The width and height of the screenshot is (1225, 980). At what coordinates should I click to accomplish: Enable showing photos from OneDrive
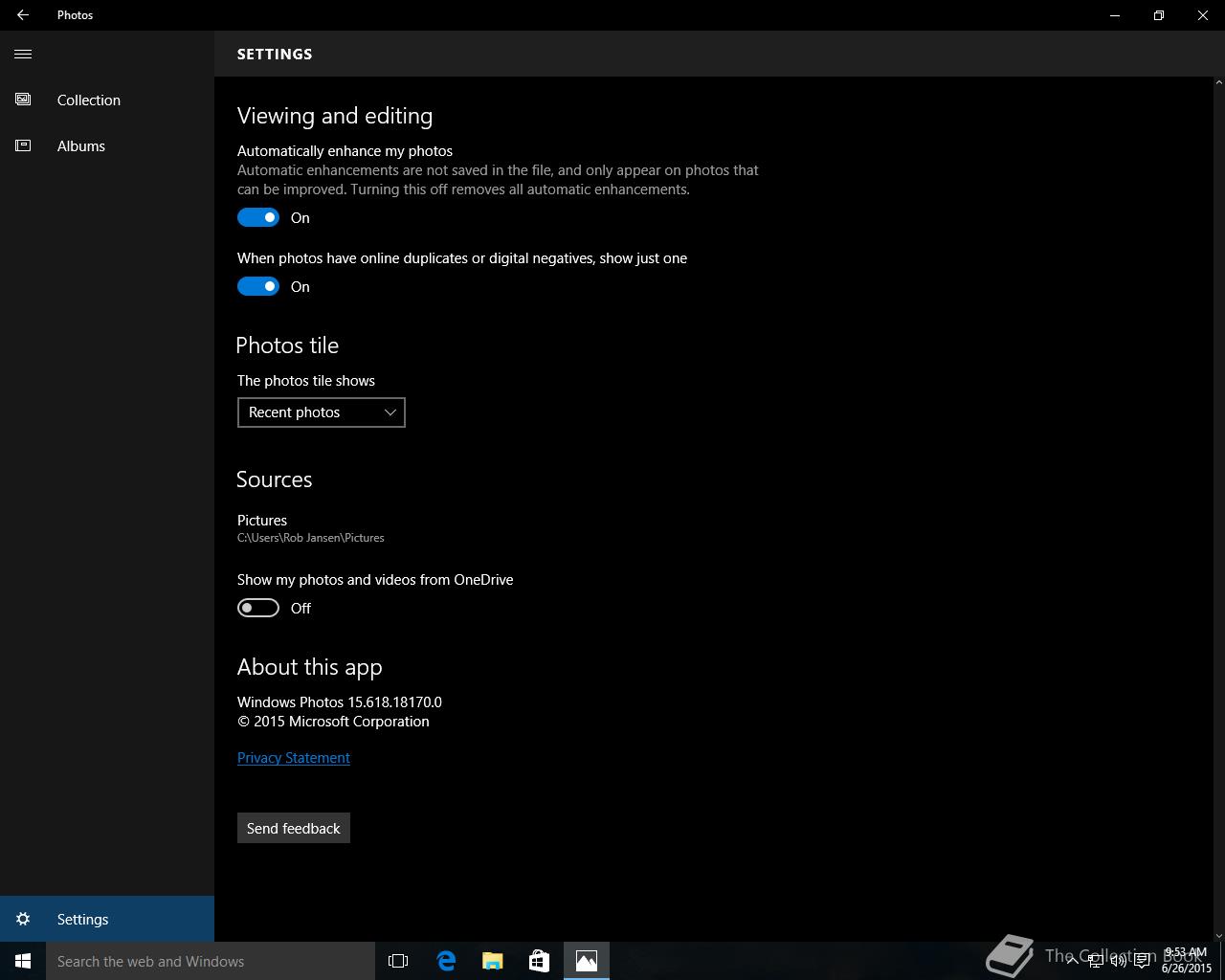tap(258, 608)
